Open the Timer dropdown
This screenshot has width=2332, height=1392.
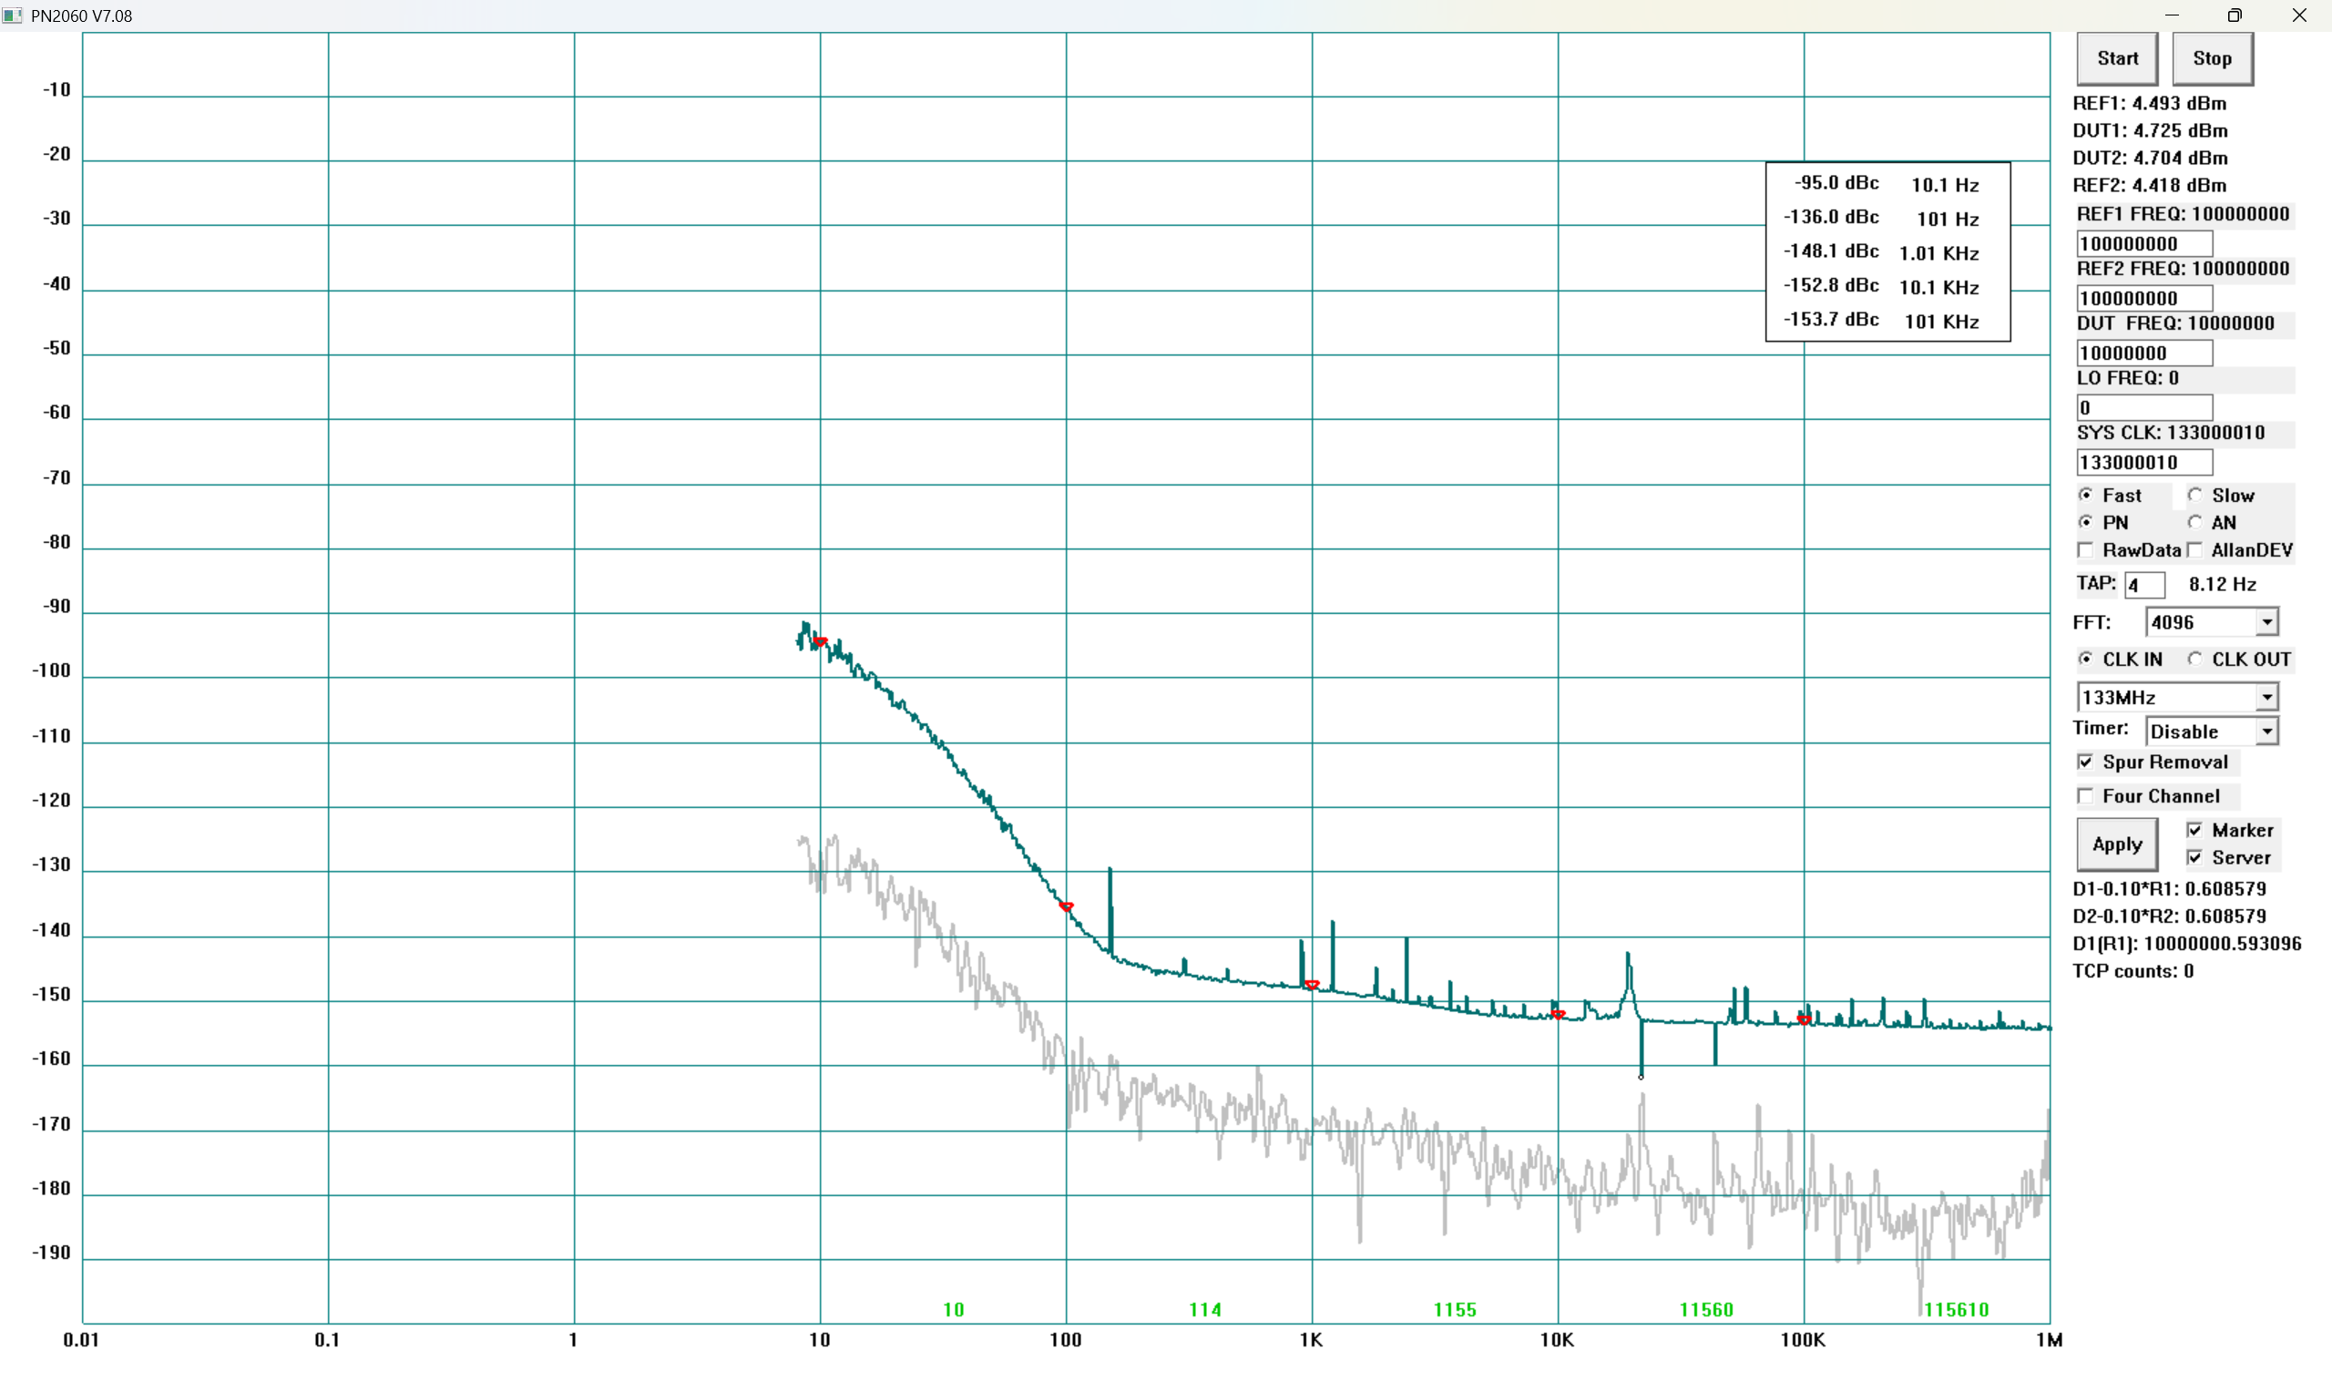tap(2266, 731)
